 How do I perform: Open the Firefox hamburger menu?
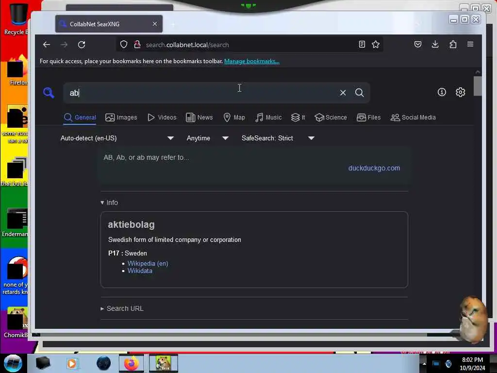[470, 44]
